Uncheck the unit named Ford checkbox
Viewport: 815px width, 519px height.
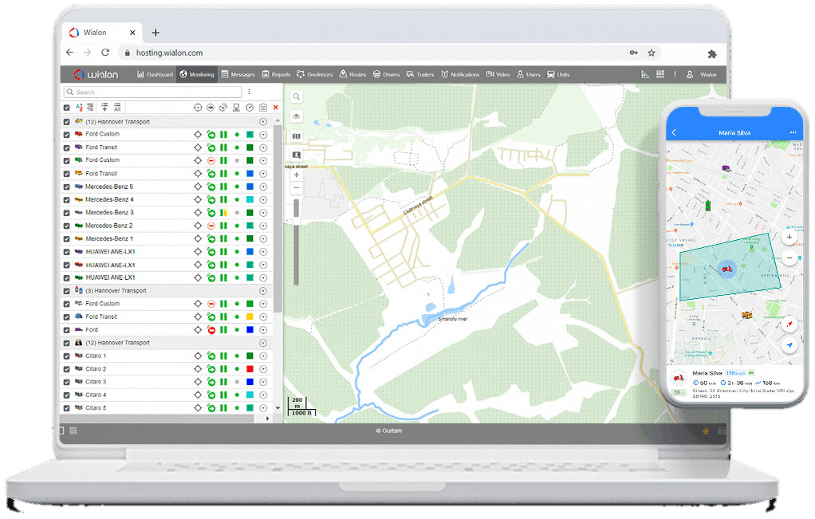coord(66,330)
